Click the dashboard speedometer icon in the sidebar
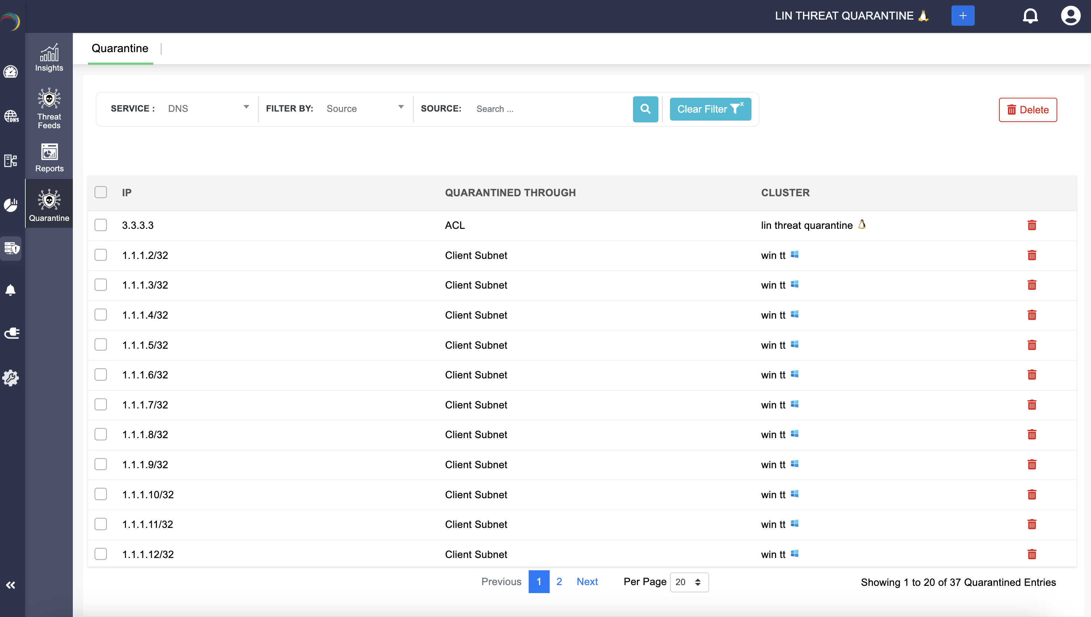 click(11, 72)
